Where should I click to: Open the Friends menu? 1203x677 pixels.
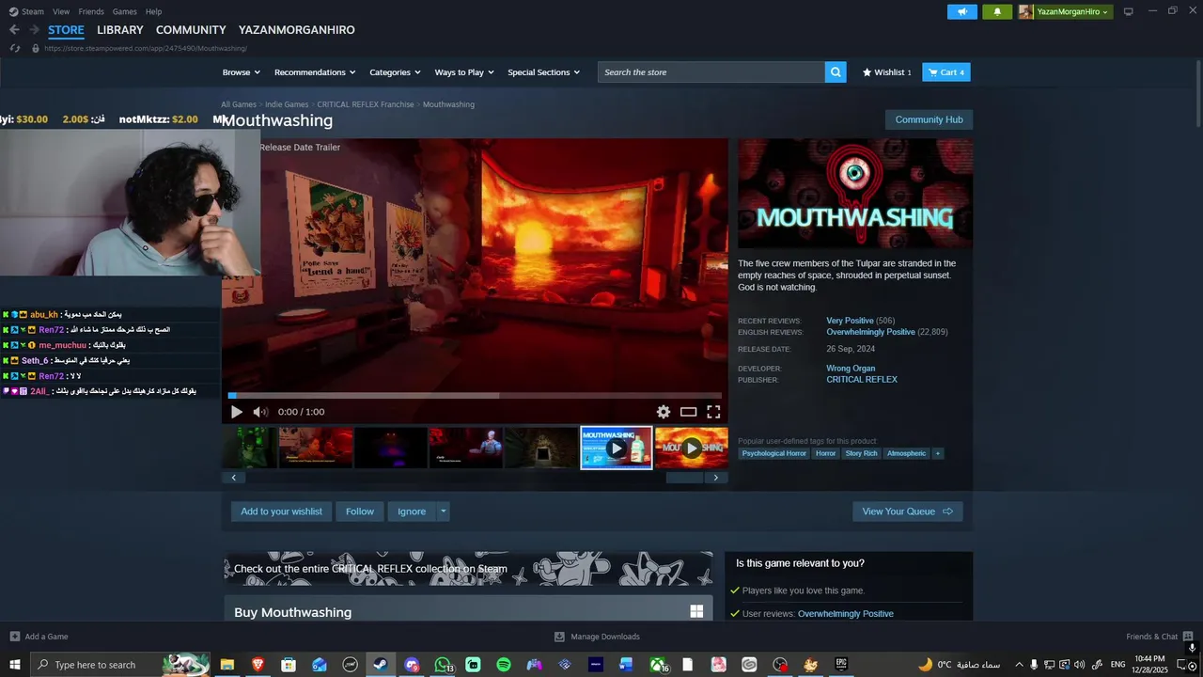pyautogui.click(x=91, y=11)
